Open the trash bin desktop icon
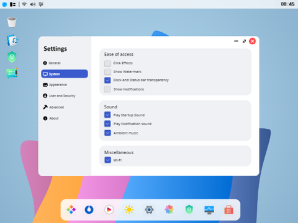 click(12, 22)
